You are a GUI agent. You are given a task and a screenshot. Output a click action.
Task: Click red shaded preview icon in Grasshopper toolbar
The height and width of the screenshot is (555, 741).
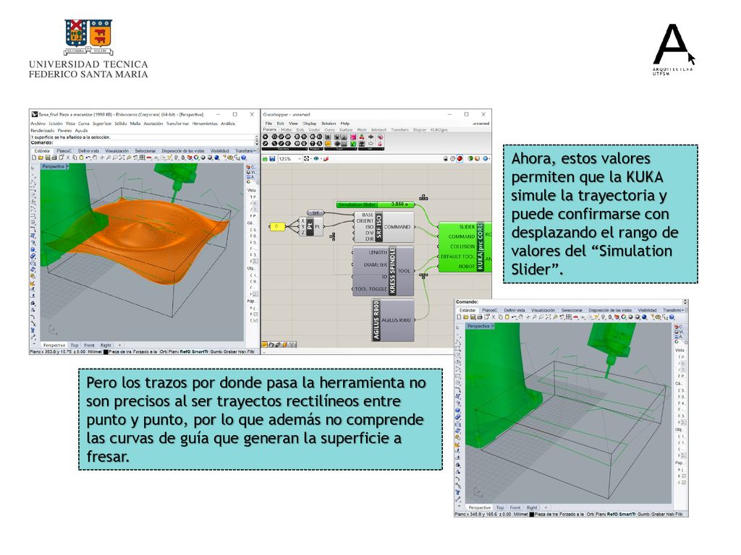tap(460, 158)
